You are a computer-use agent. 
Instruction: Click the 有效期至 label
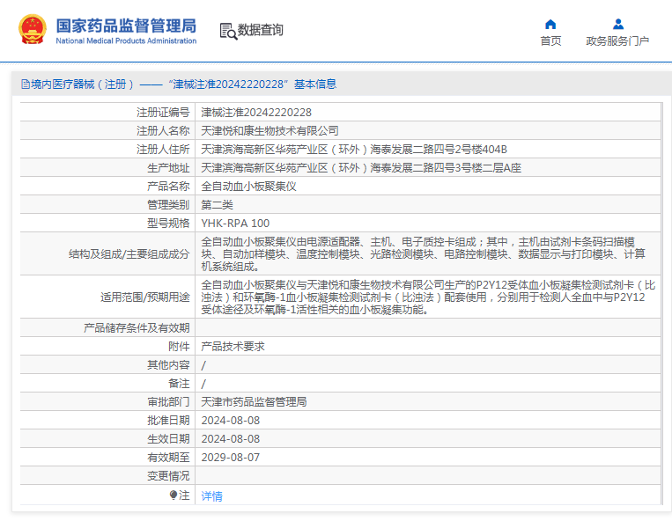pos(168,458)
